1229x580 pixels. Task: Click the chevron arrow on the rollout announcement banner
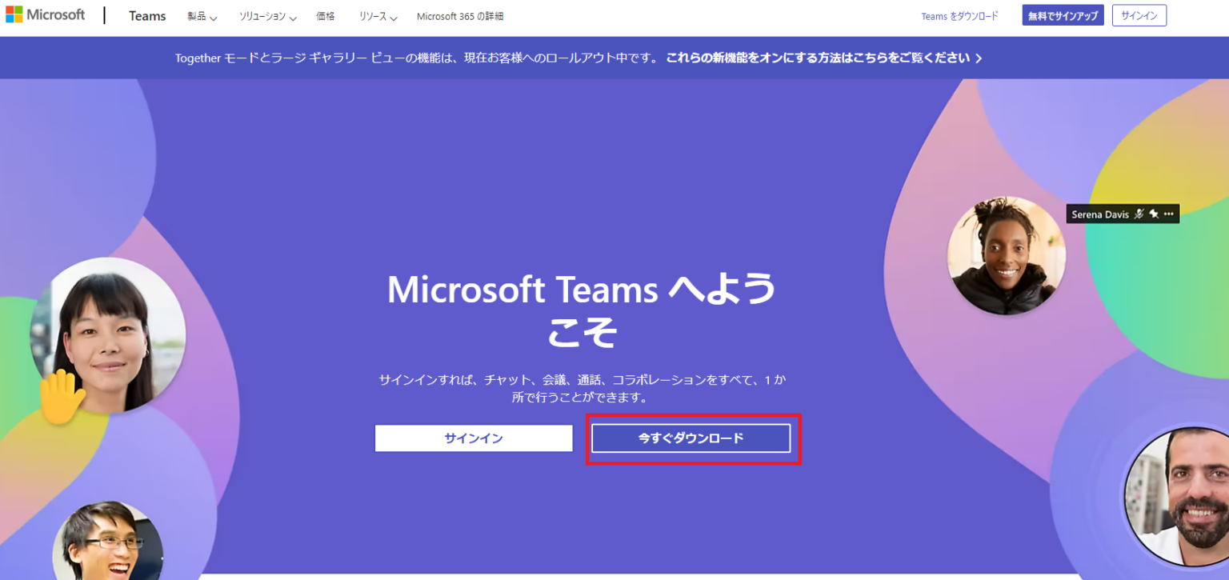(978, 57)
